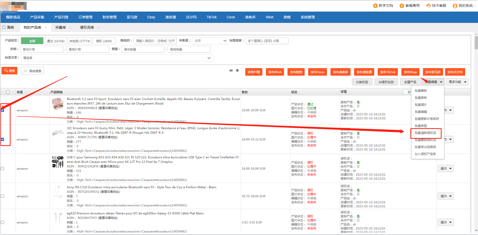Open the 技术客服 support icon
Image resolution: width=478 pixels, height=235 pixels.
pyautogui.click(x=428, y=6)
